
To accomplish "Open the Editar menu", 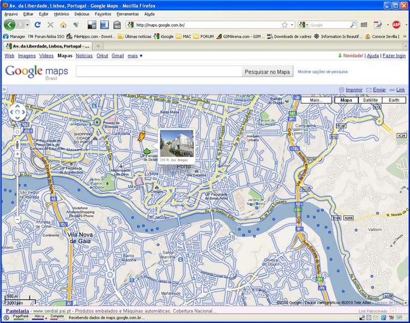I will coord(28,14).
